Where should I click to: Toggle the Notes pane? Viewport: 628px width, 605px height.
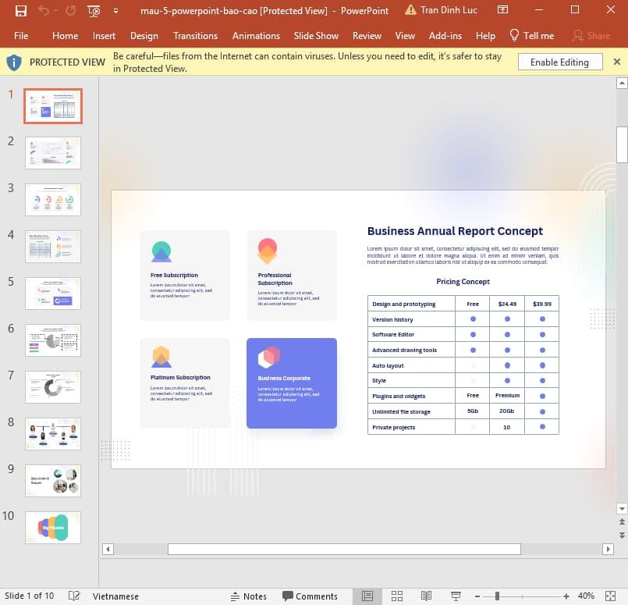[x=248, y=596]
